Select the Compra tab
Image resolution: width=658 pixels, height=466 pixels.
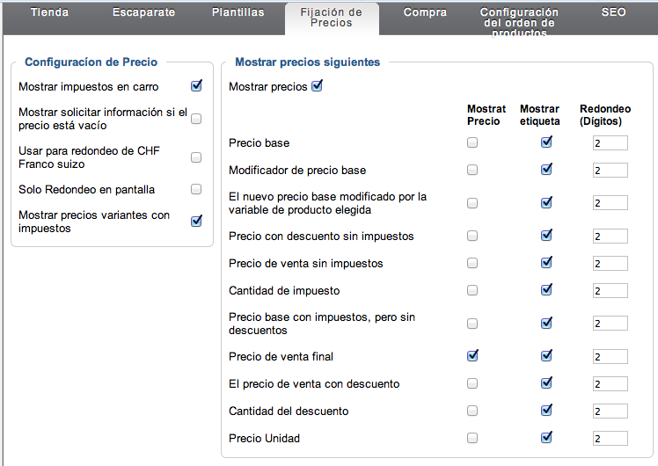click(x=425, y=12)
